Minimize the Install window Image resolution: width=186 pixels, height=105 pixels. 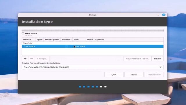tap(158, 15)
